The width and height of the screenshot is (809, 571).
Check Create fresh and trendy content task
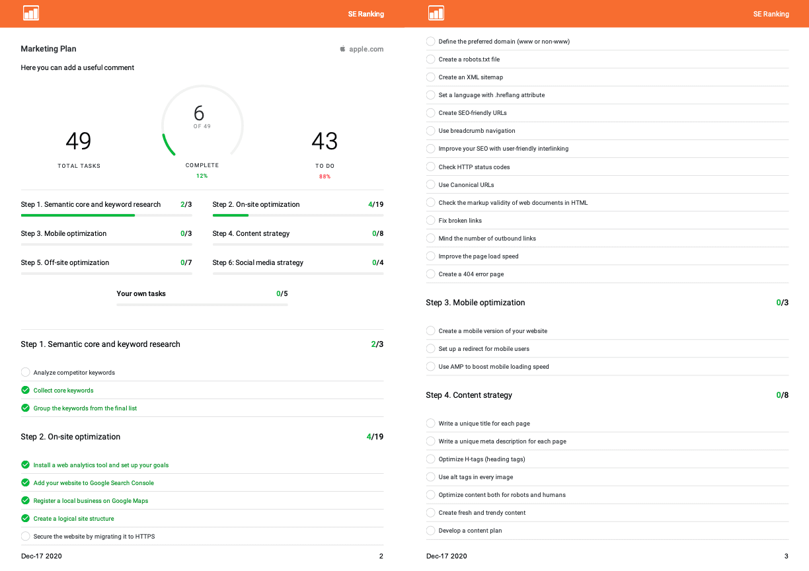[x=431, y=512]
